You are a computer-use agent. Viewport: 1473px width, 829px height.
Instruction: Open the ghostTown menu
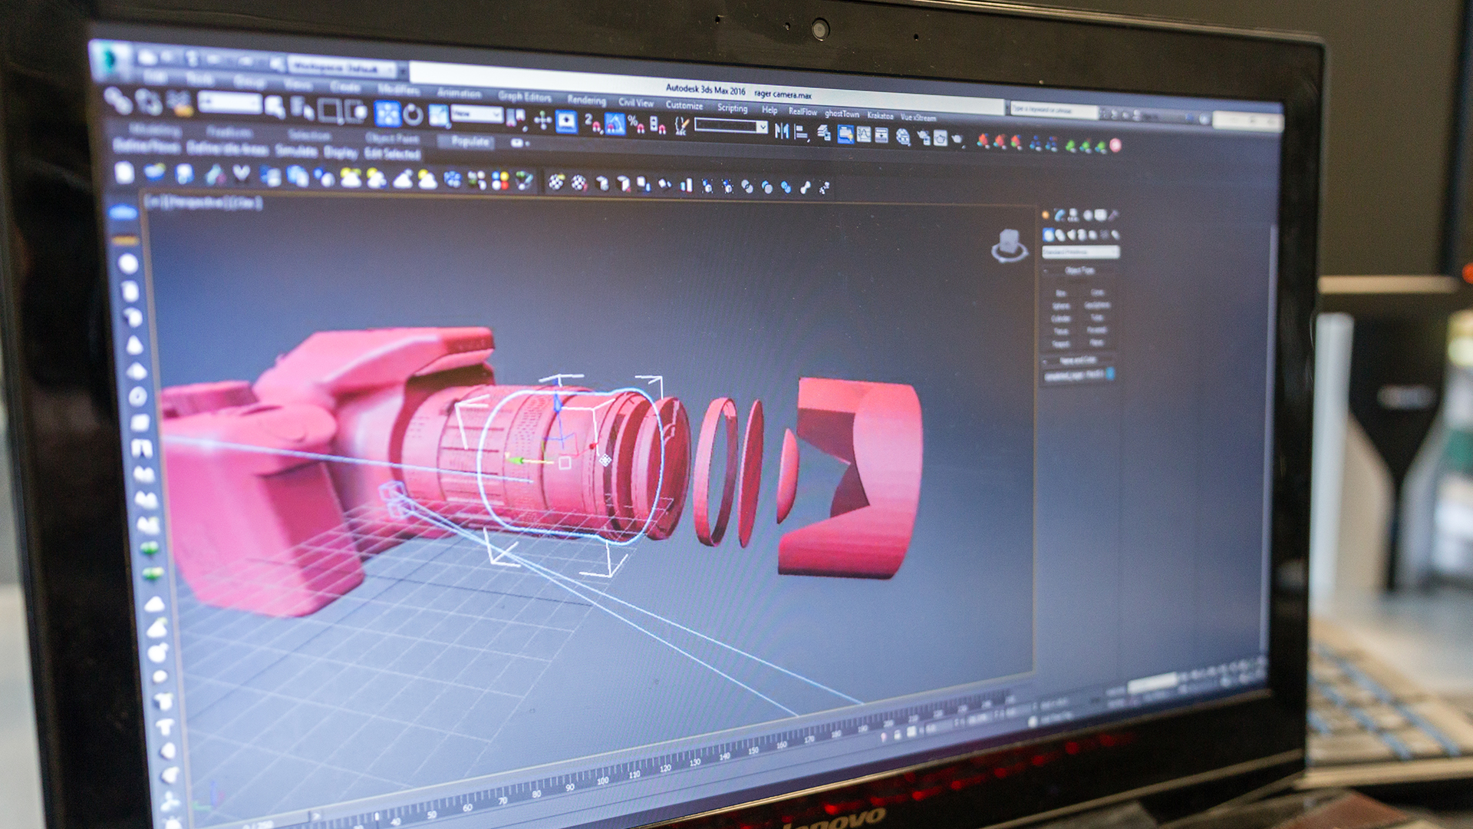tap(842, 114)
